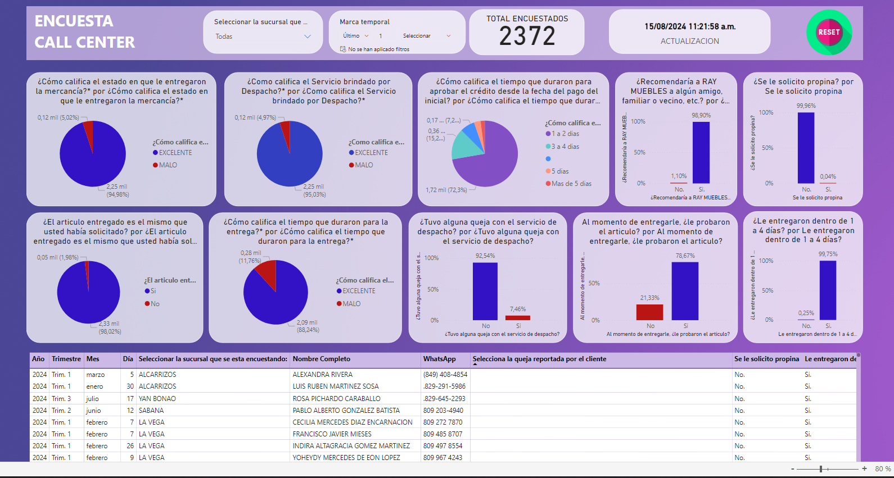The height and width of the screenshot is (478, 894).
Task: Click the 'WhatsApp' column header
Action: (x=439, y=359)
